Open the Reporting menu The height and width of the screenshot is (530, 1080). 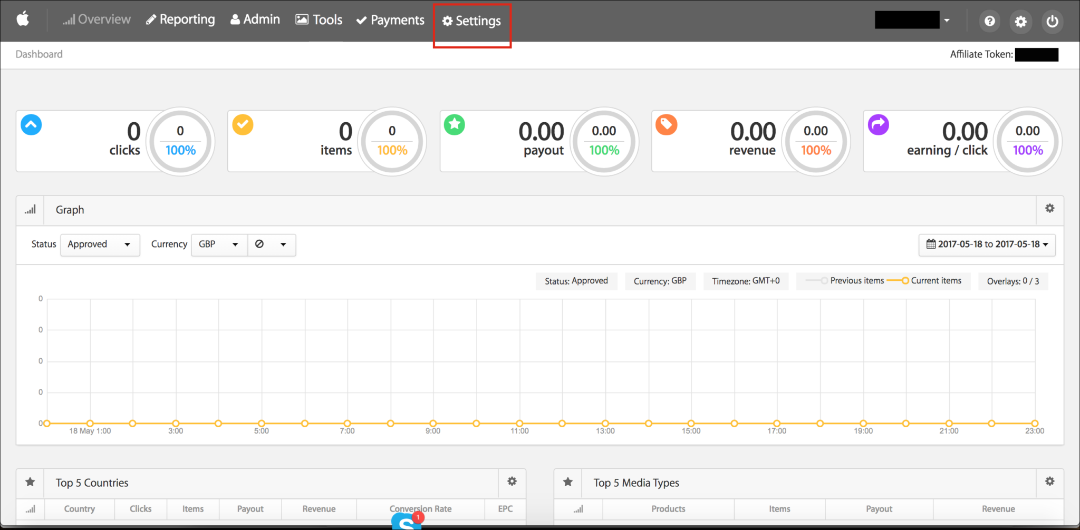(x=181, y=19)
